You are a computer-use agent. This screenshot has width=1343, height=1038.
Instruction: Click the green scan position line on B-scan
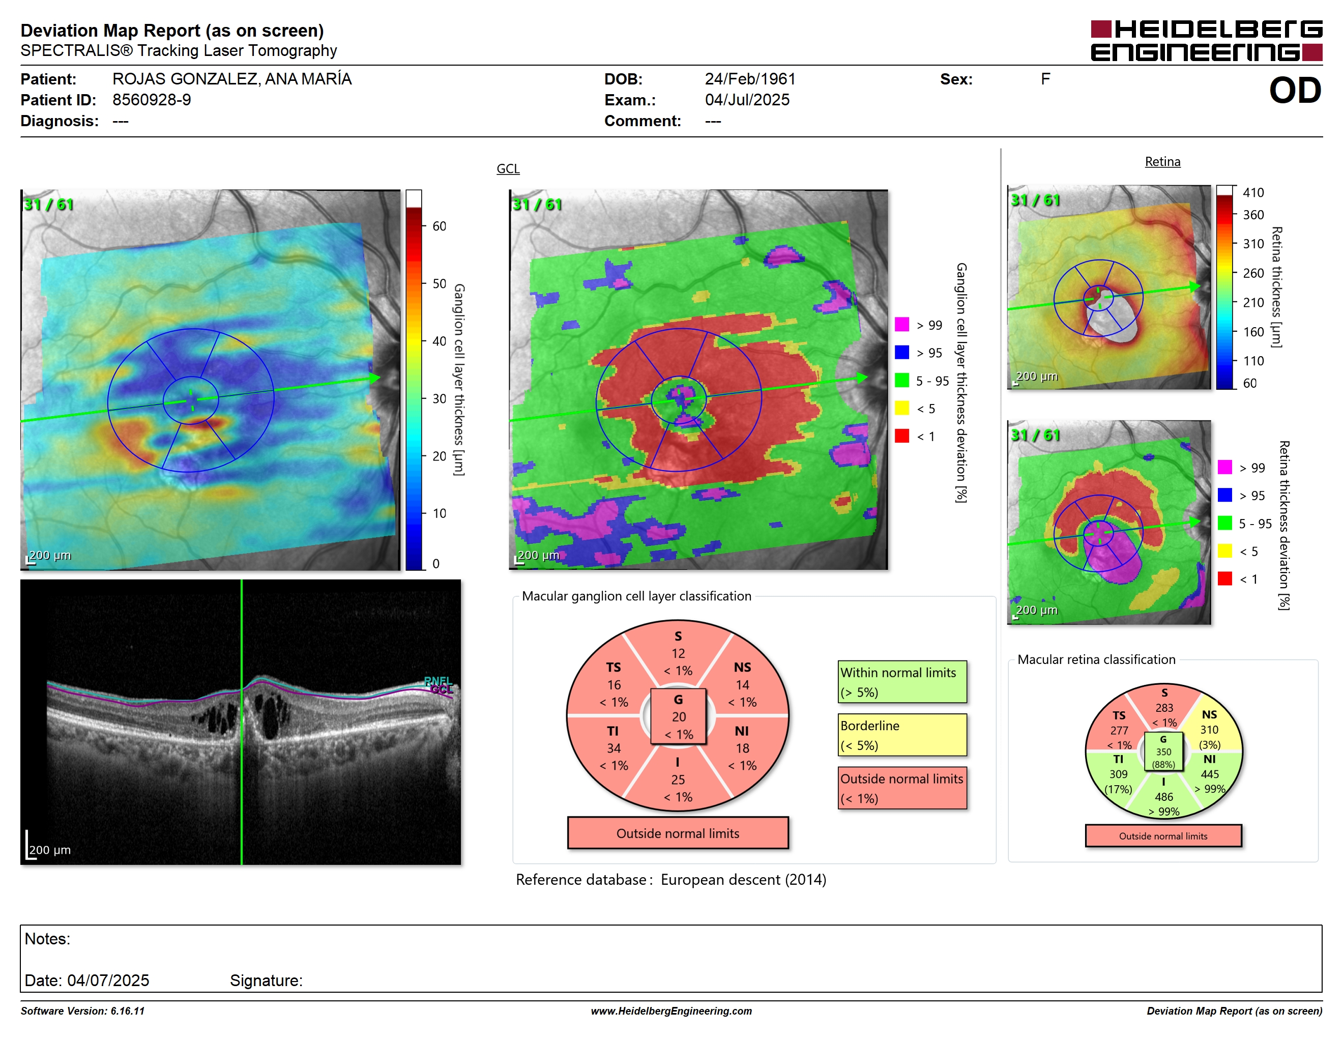tap(242, 722)
